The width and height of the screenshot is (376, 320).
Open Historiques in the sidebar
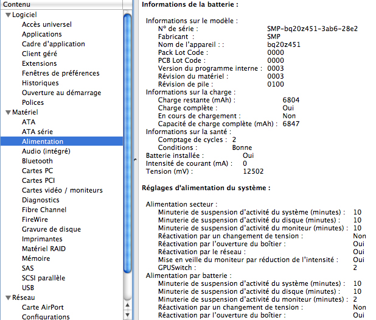[40, 83]
